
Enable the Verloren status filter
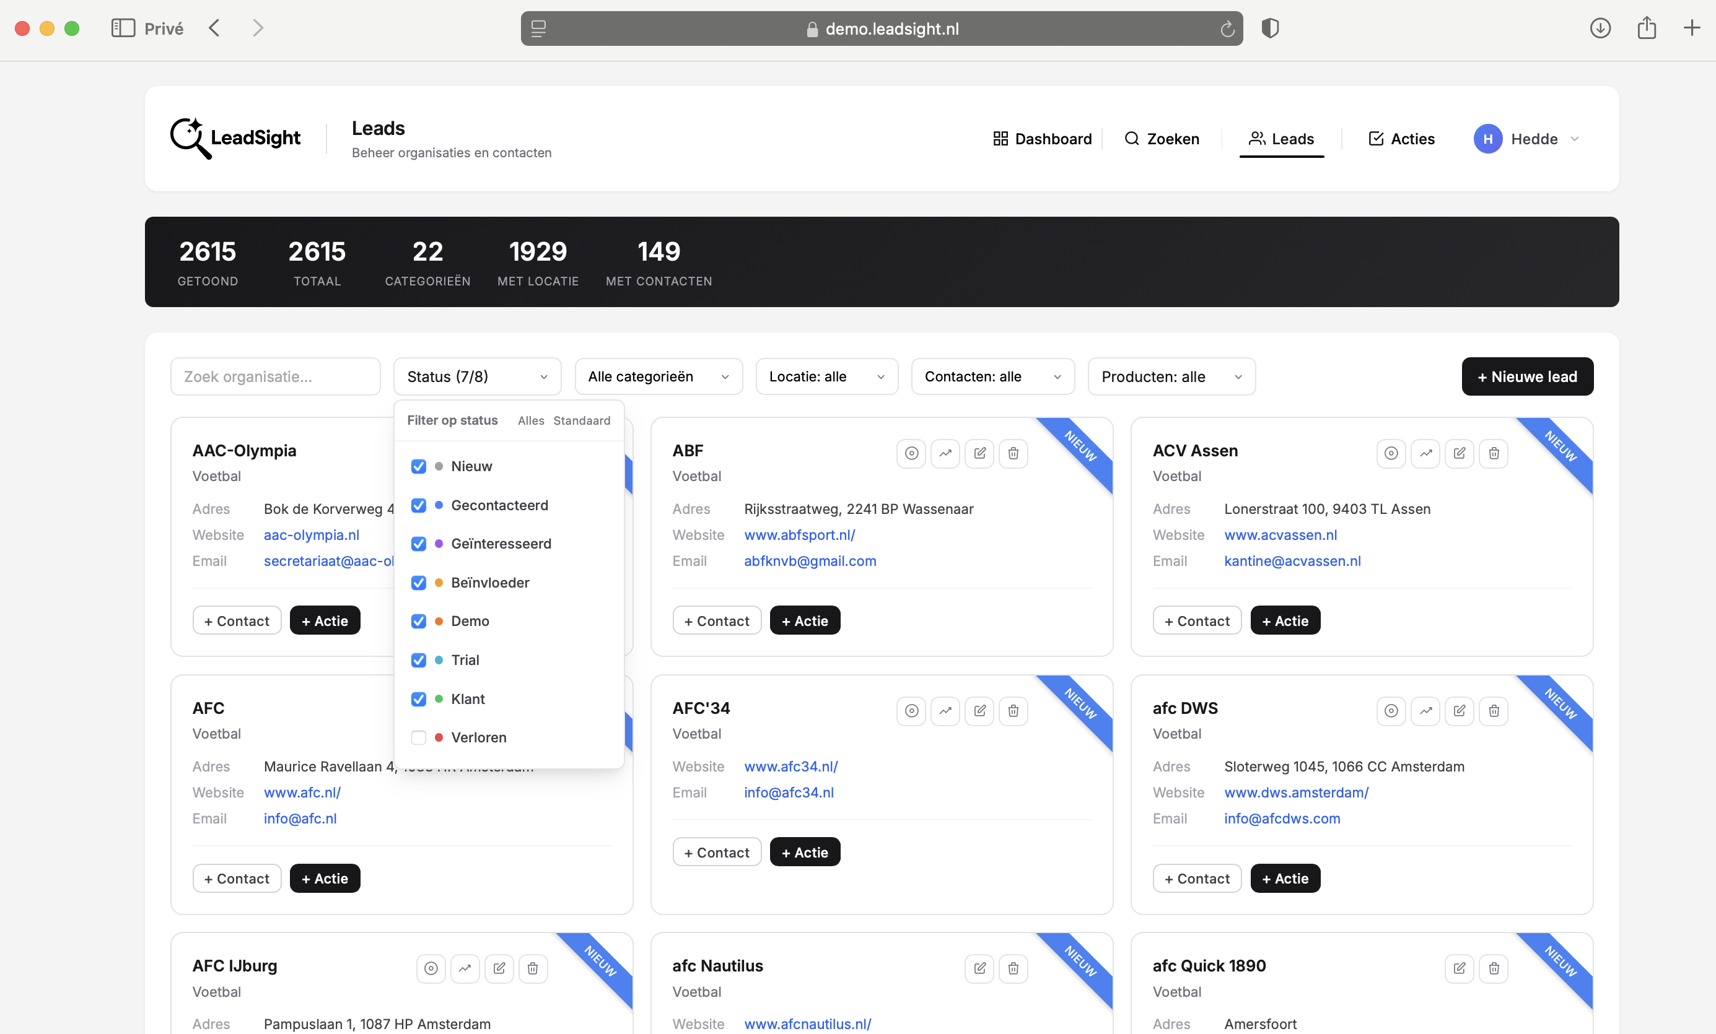coord(419,737)
